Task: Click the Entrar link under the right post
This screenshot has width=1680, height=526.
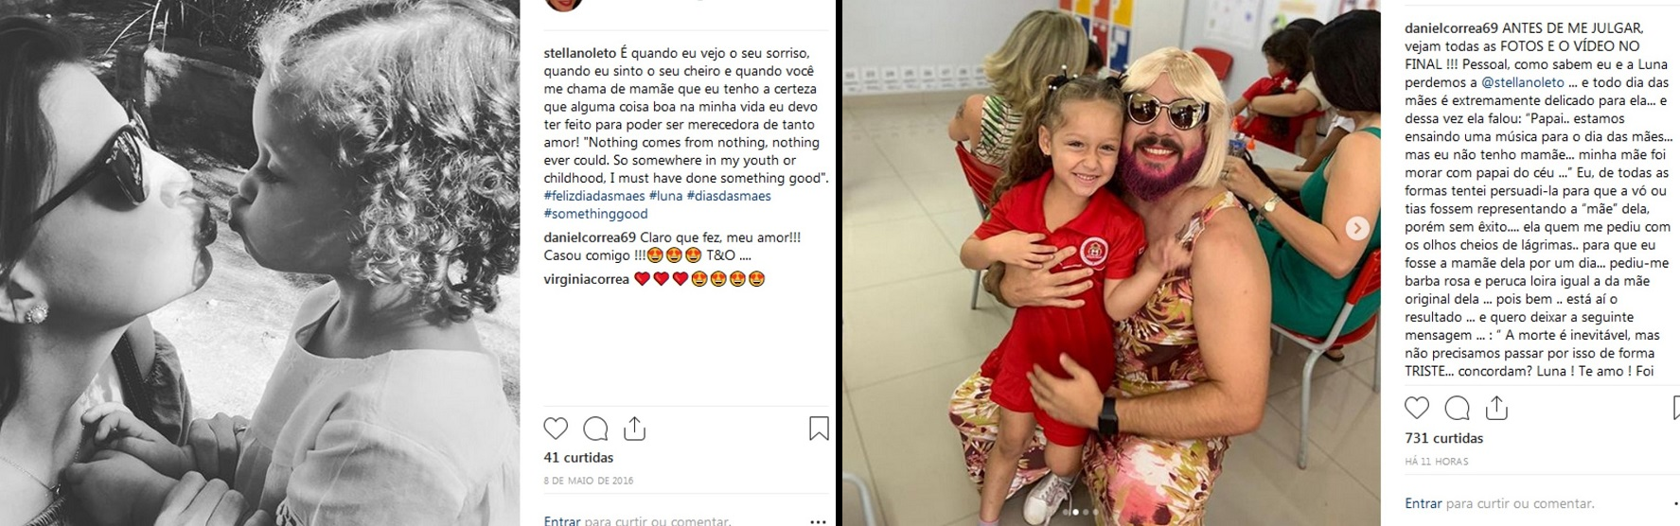Action: (1424, 503)
